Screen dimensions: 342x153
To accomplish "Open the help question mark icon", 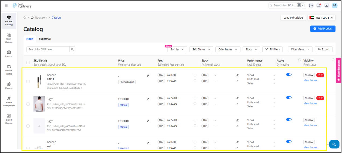I will [x=311, y=5].
